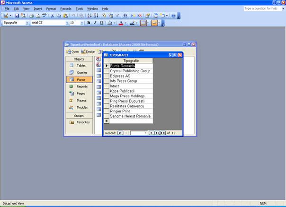Toggle Italic formatting on
The height and width of the screenshot is (207, 286).
click(95, 23)
